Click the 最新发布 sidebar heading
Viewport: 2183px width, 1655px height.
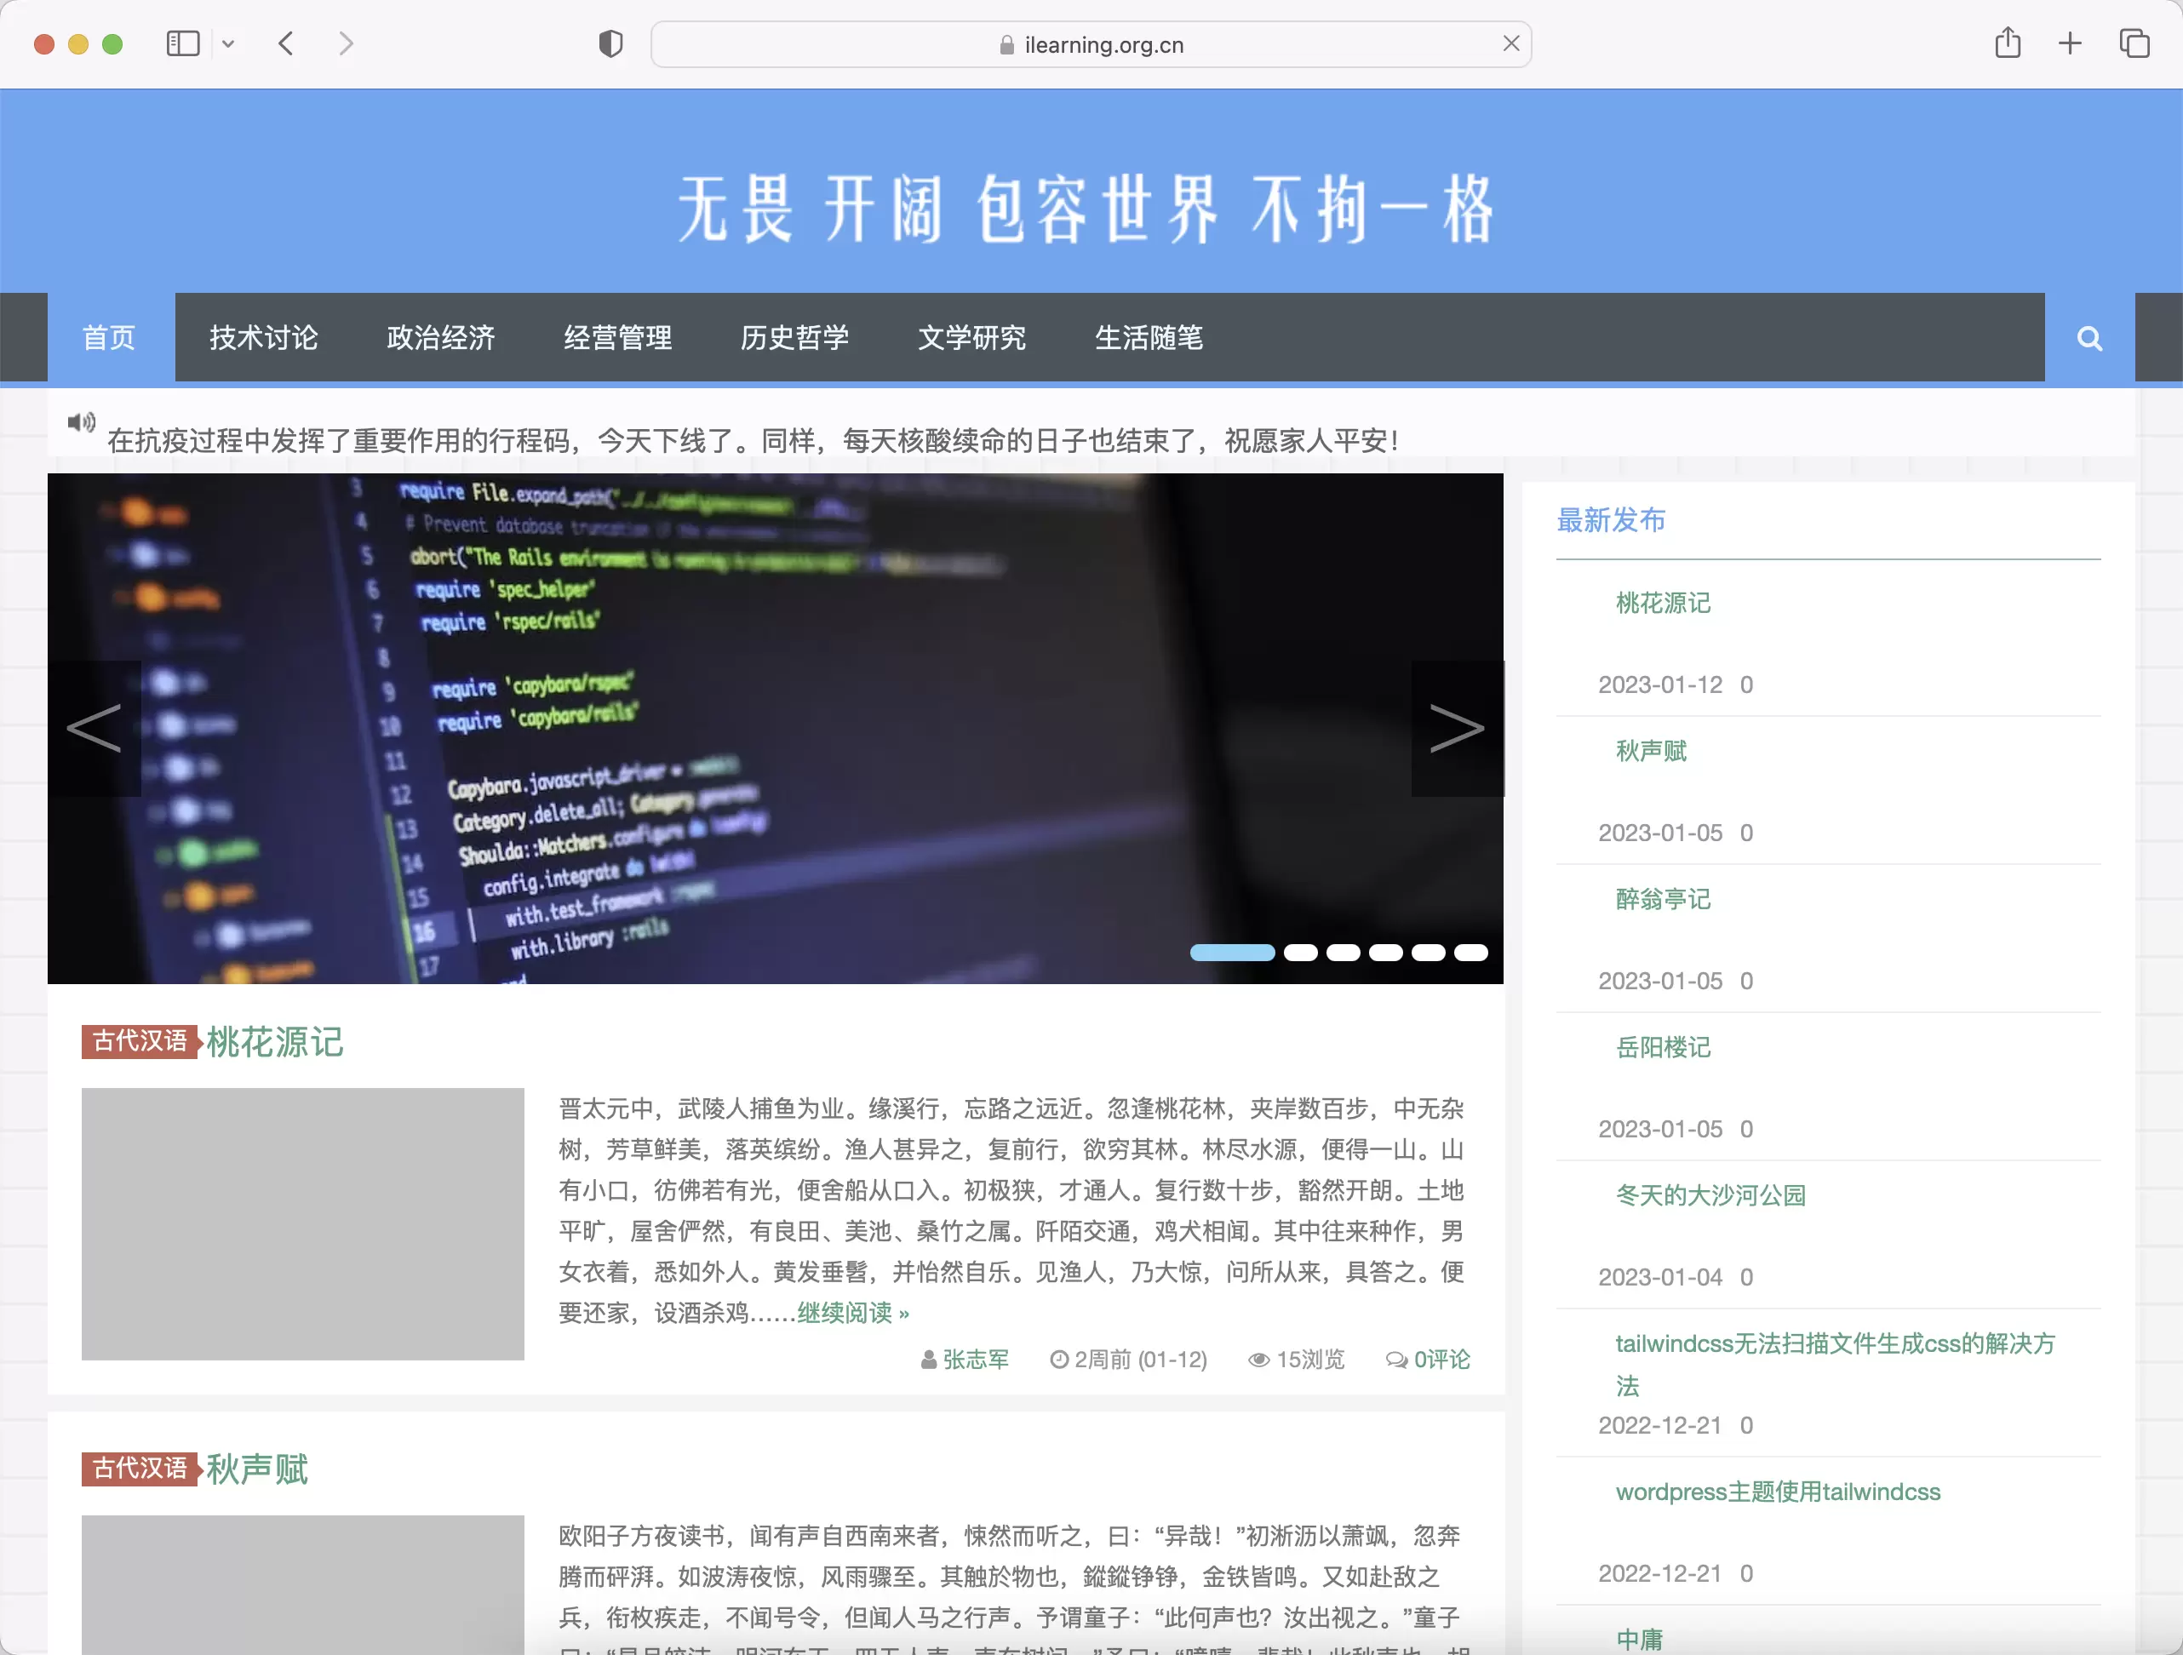click(x=1611, y=520)
